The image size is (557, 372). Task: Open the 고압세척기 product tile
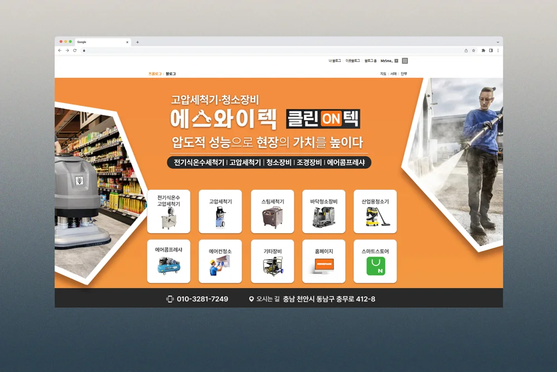[x=220, y=211]
